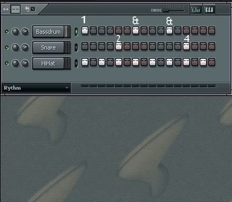Open the piano keyboard editor icon
This screenshot has height=202, width=232.
tap(209, 9)
